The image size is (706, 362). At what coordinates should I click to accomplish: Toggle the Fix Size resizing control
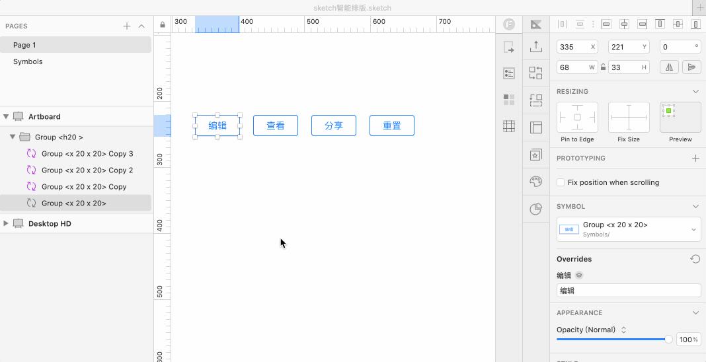pos(629,118)
